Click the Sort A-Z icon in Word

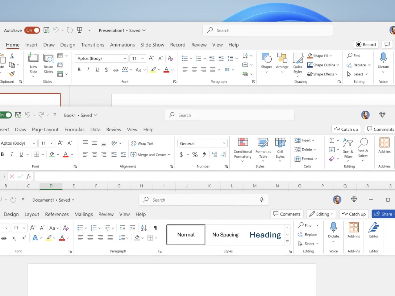coord(144,228)
